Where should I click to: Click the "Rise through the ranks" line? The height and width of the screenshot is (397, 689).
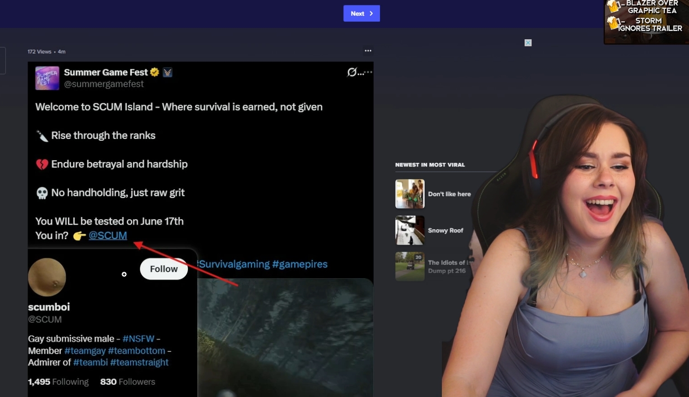(x=103, y=136)
